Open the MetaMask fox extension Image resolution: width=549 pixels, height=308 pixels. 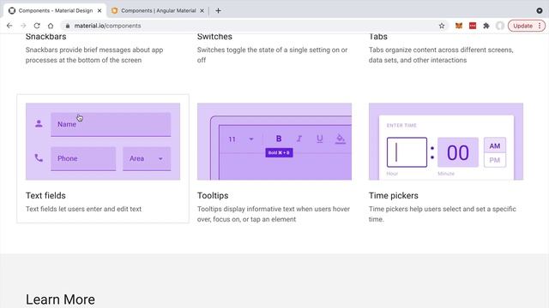(x=459, y=26)
